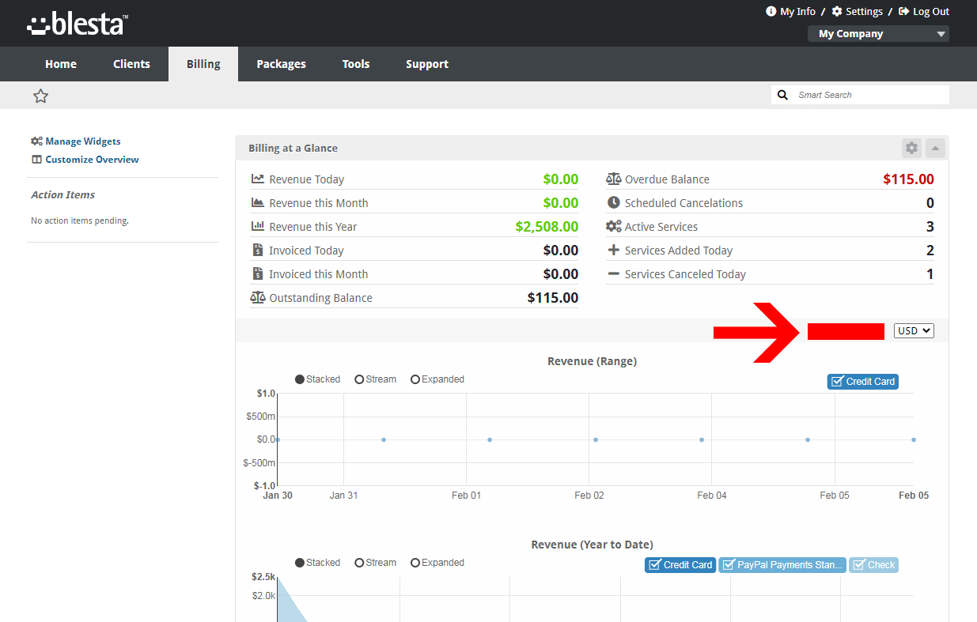This screenshot has width=977, height=622.
Task: Click the $115.00 Outstanding Balance value
Action: coord(553,298)
